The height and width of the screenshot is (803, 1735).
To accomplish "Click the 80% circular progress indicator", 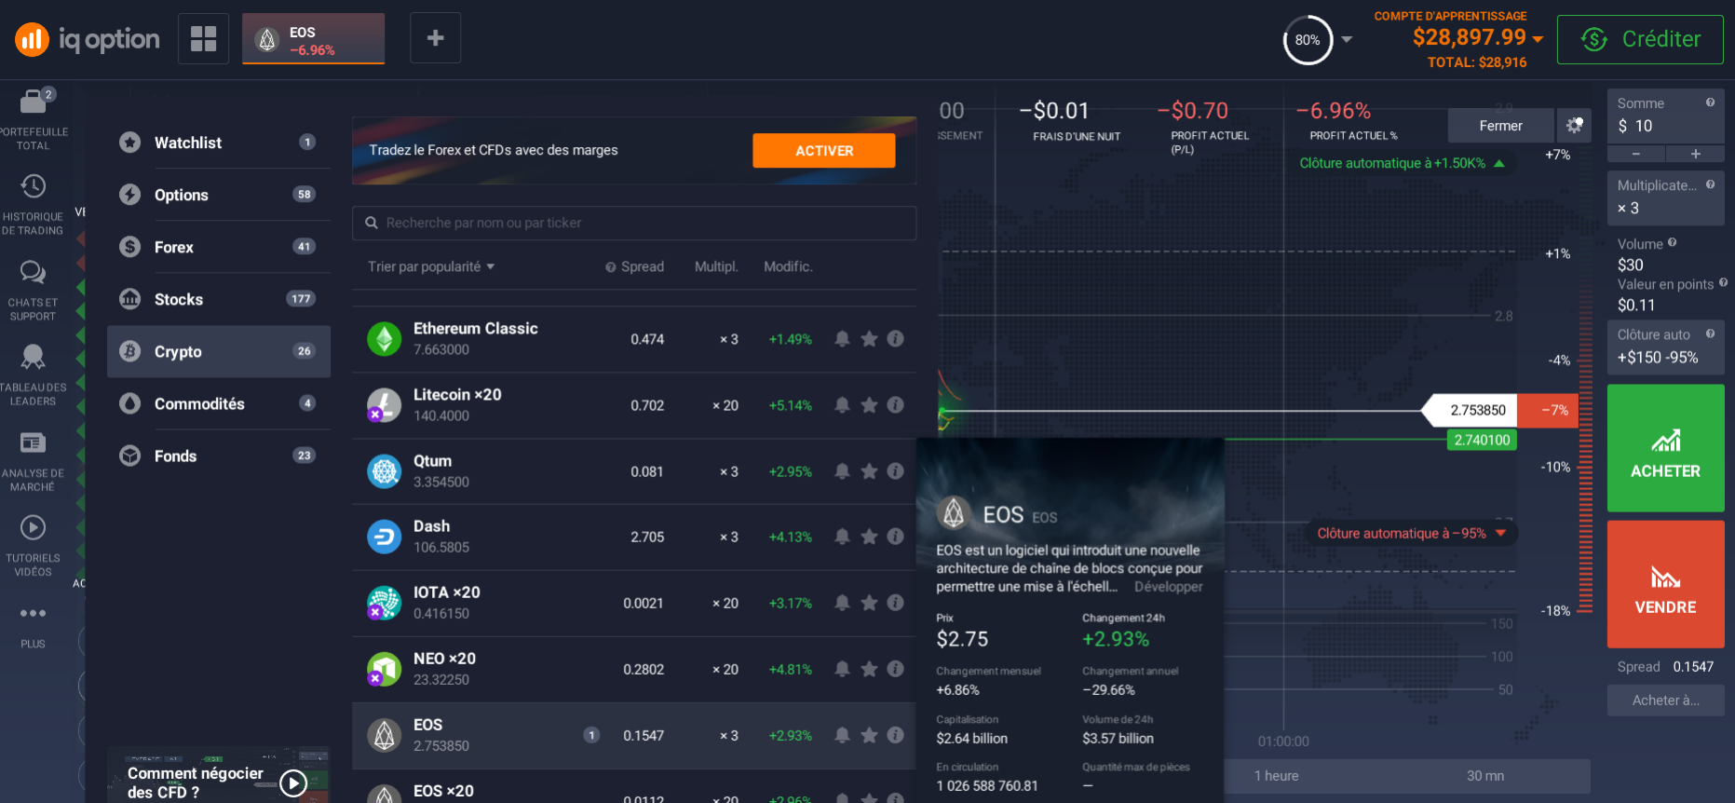I will [1308, 40].
